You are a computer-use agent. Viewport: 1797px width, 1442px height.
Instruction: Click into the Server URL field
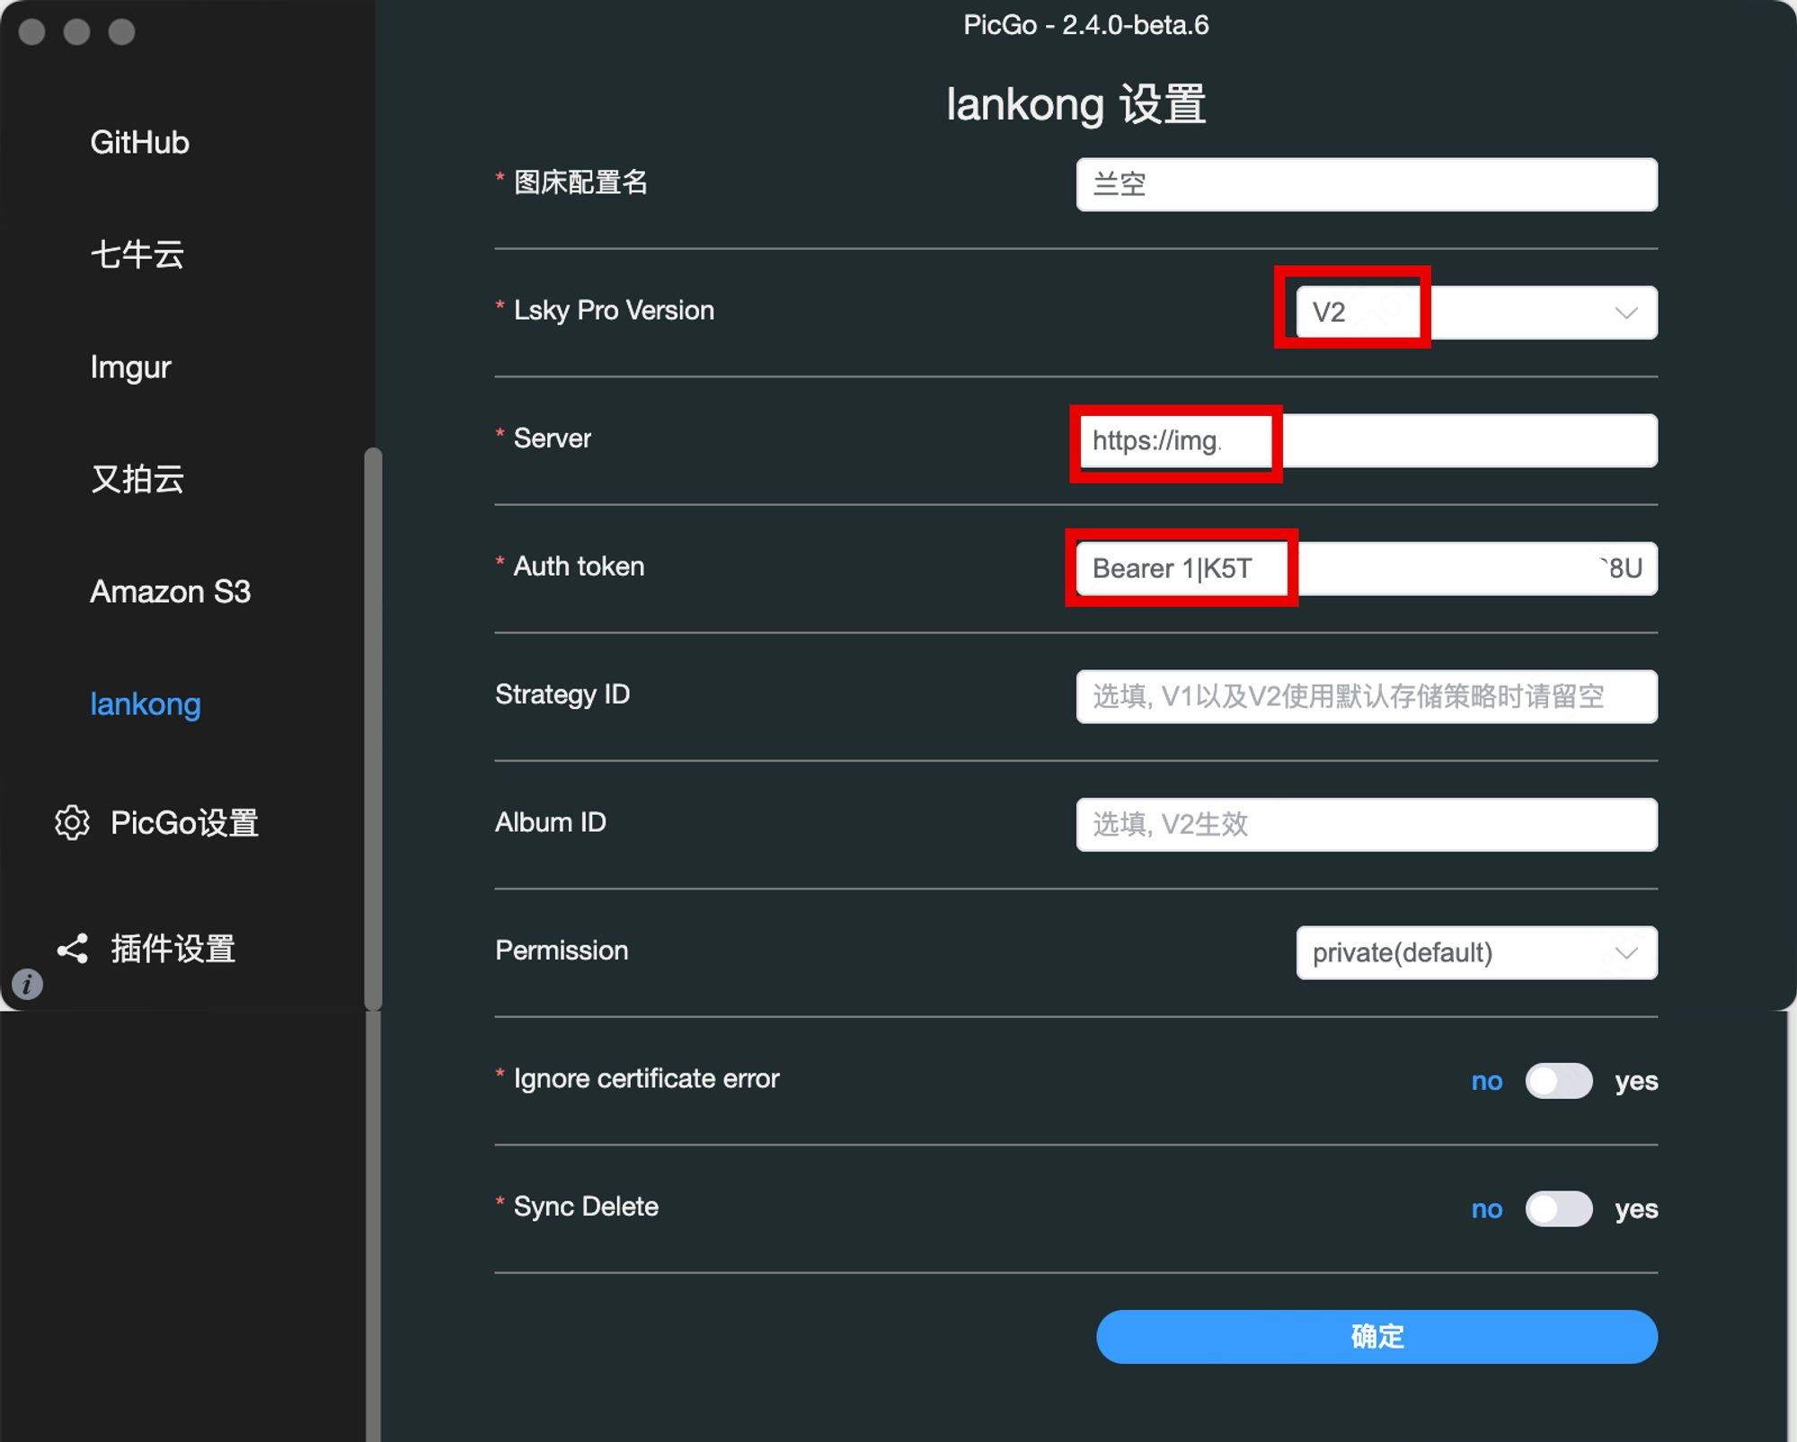coord(1367,440)
